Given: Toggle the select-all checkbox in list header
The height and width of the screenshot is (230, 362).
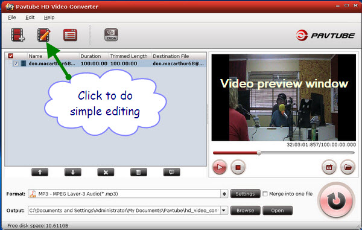Looking at the screenshot, I should pyautogui.click(x=11, y=56).
